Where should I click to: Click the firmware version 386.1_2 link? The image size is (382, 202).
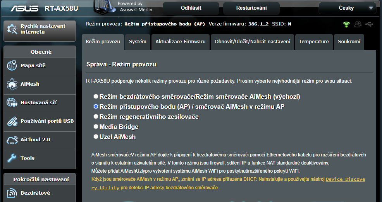tap(258, 24)
